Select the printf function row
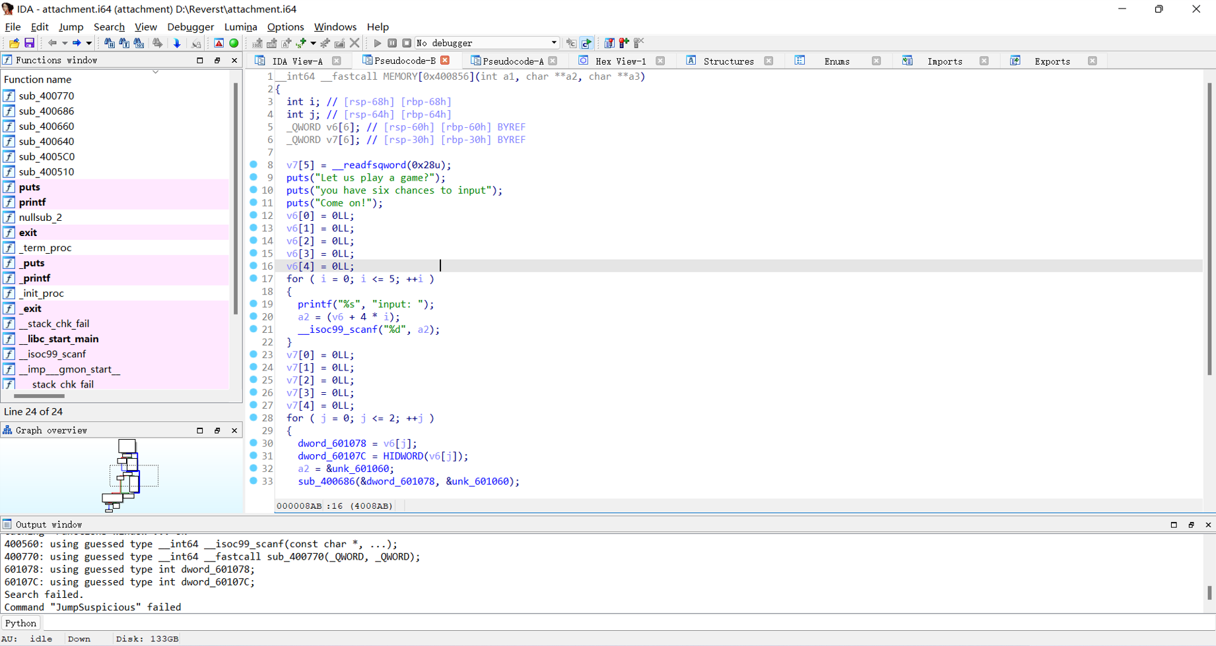Viewport: 1216px width, 646px height. (x=116, y=202)
